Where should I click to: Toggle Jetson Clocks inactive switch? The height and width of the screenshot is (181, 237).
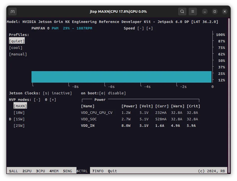tap(57, 93)
